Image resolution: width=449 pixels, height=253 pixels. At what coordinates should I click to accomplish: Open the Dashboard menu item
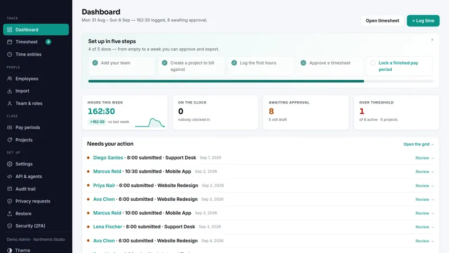click(36, 30)
